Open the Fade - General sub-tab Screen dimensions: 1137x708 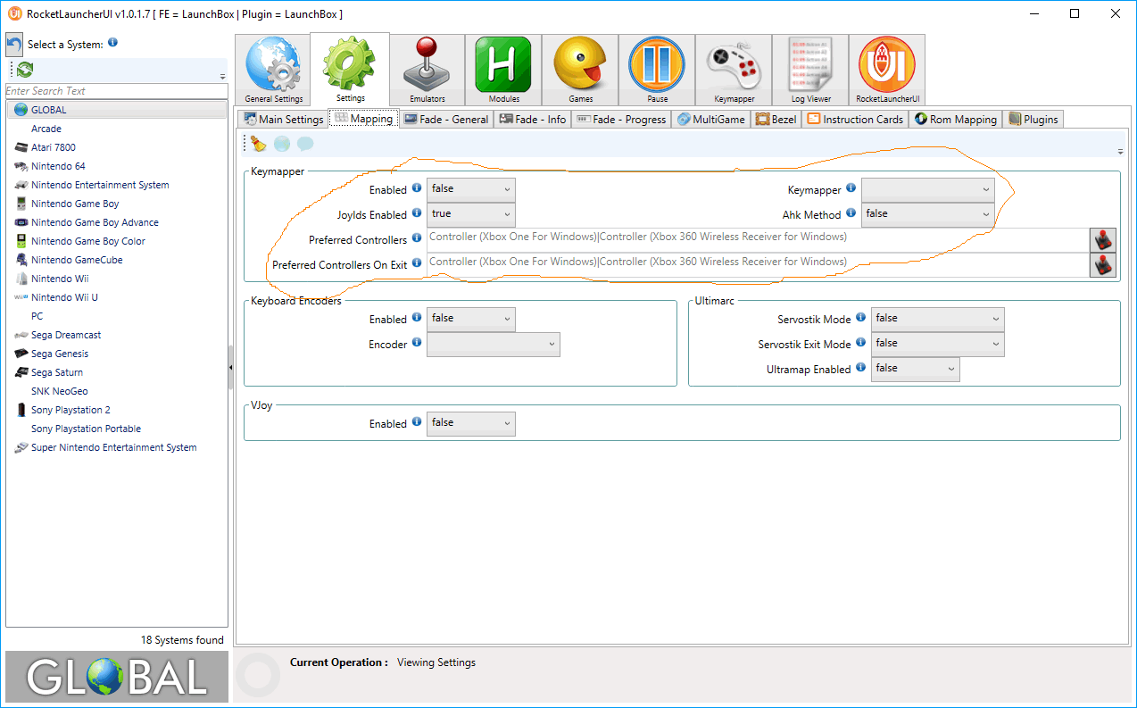(x=446, y=119)
